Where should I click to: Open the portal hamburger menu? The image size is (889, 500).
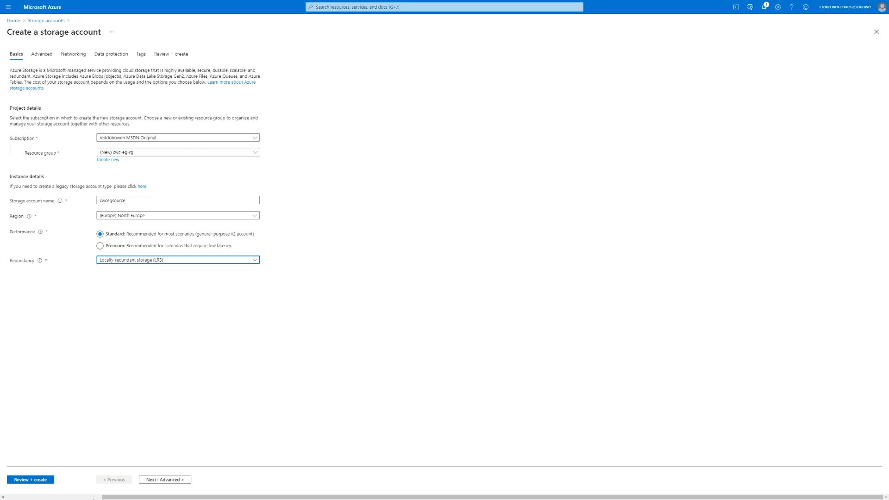click(x=8, y=7)
